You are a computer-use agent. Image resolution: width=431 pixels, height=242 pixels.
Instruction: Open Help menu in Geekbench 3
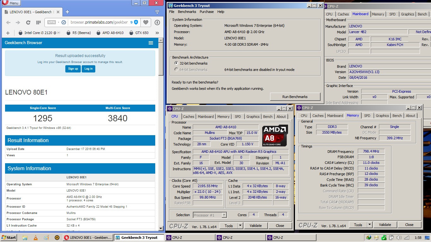(221, 12)
